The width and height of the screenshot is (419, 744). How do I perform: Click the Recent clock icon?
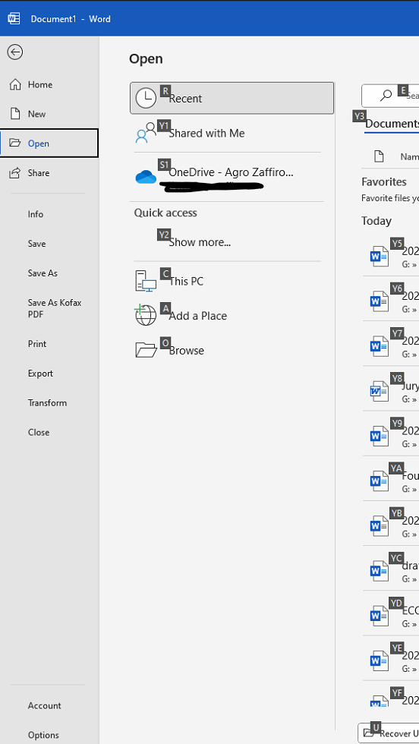click(x=146, y=98)
